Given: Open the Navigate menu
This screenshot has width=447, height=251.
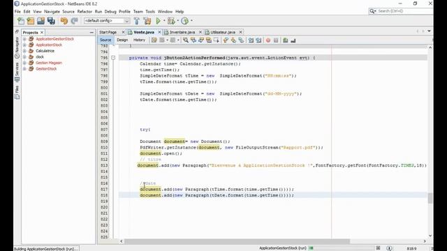Looking at the screenshot, I should tap(52, 12).
